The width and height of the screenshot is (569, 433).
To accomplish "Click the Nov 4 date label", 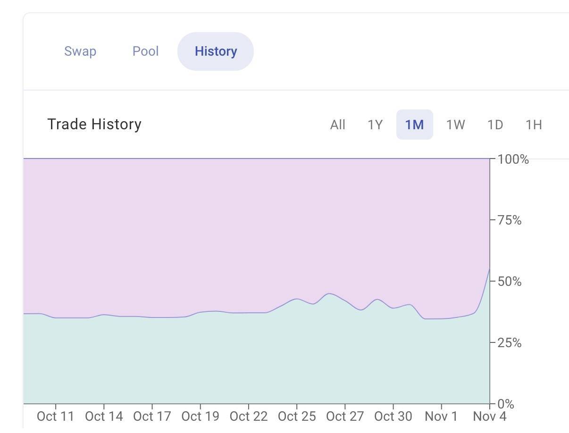I will click(489, 416).
